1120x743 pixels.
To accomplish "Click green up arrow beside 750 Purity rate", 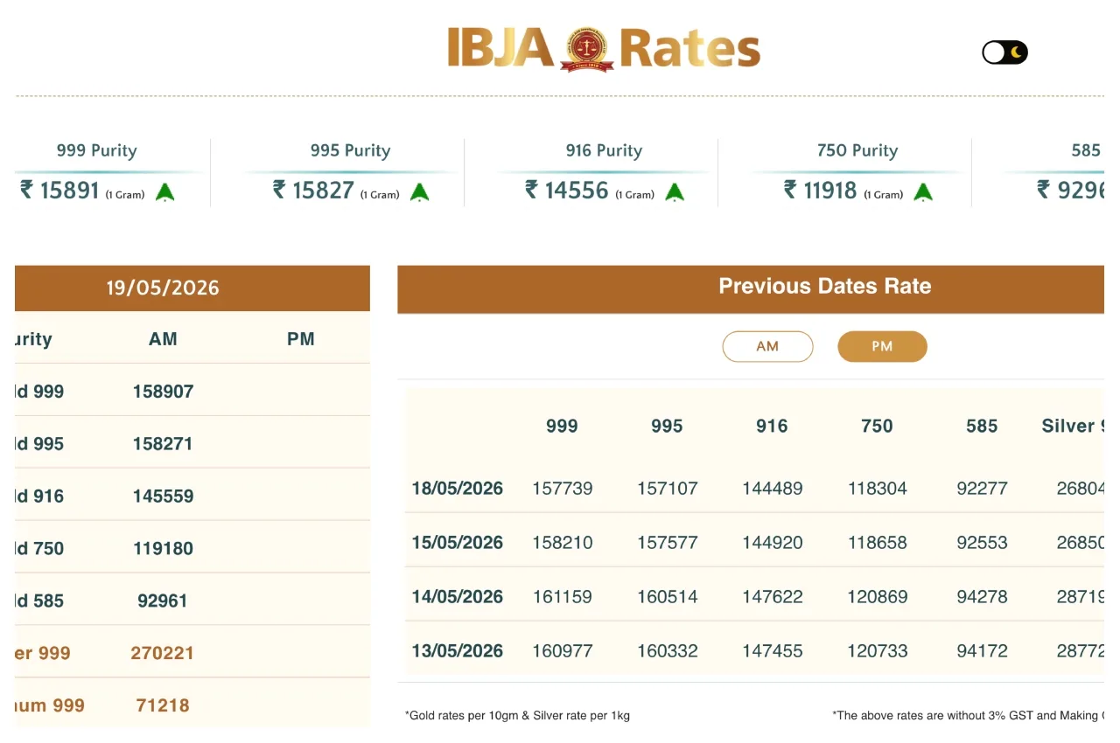I will pyautogui.click(x=923, y=191).
